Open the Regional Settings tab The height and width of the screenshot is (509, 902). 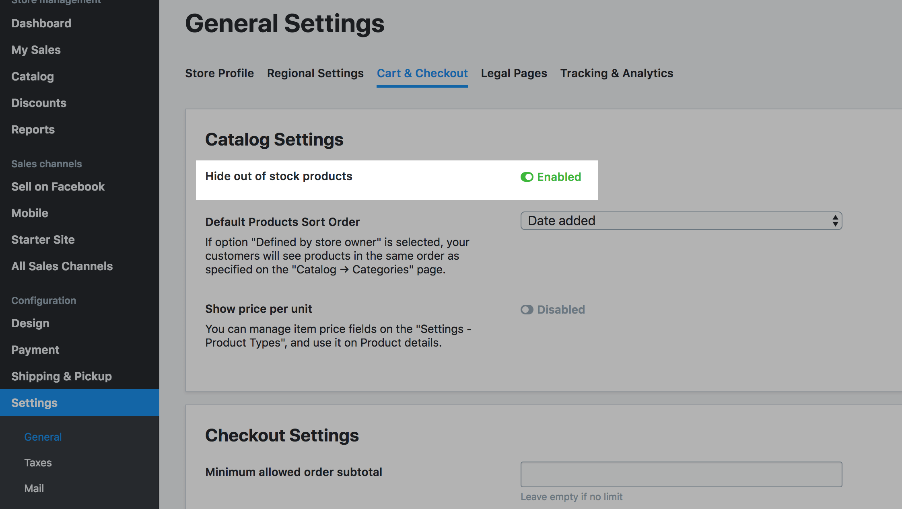coord(315,73)
